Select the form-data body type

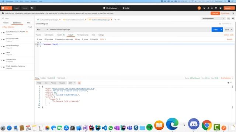click(x=49, y=39)
